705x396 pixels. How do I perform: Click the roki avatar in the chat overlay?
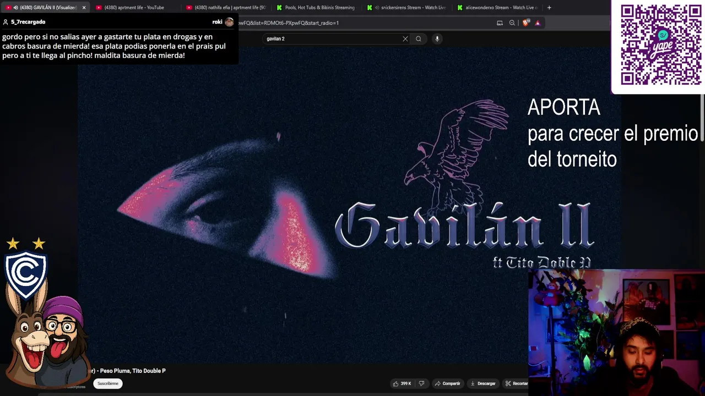pyautogui.click(x=229, y=22)
